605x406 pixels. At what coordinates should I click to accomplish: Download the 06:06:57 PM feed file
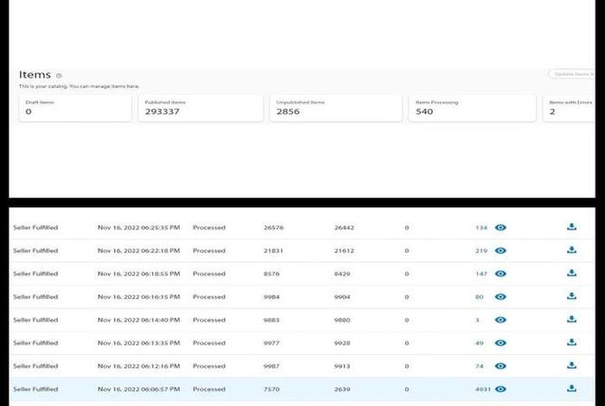(570, 389)
